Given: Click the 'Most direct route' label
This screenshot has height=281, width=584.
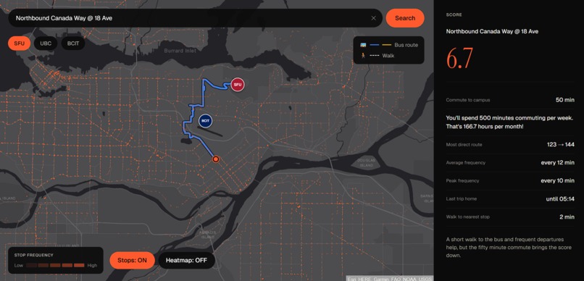Looking at the screenshot, I should 464,144.
